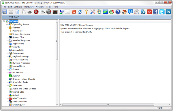Click the blue exclamation speech bubble icon
Viewport: 173px width, 111px height.
[x=130, y=12]
